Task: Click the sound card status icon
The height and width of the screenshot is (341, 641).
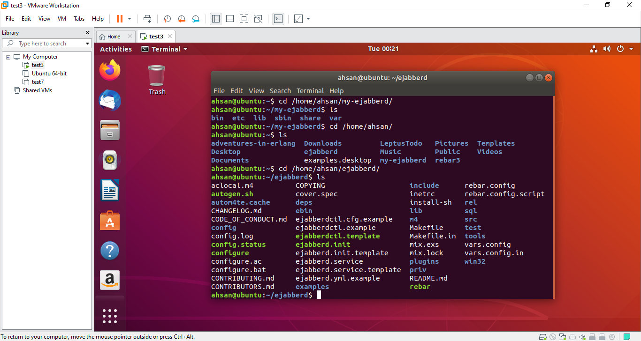Action: [x=582, y=337]
